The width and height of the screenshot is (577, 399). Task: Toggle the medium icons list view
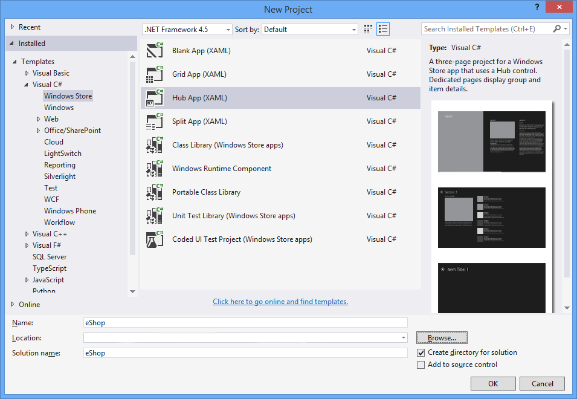382,28
